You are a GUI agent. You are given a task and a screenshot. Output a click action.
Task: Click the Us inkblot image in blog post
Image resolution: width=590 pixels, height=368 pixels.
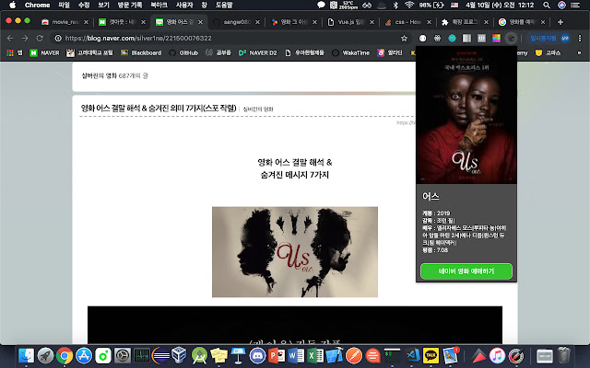295,252
